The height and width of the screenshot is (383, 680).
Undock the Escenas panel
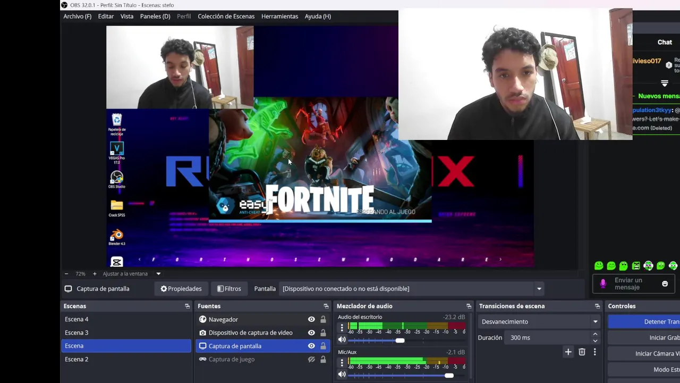pos(187,306)
